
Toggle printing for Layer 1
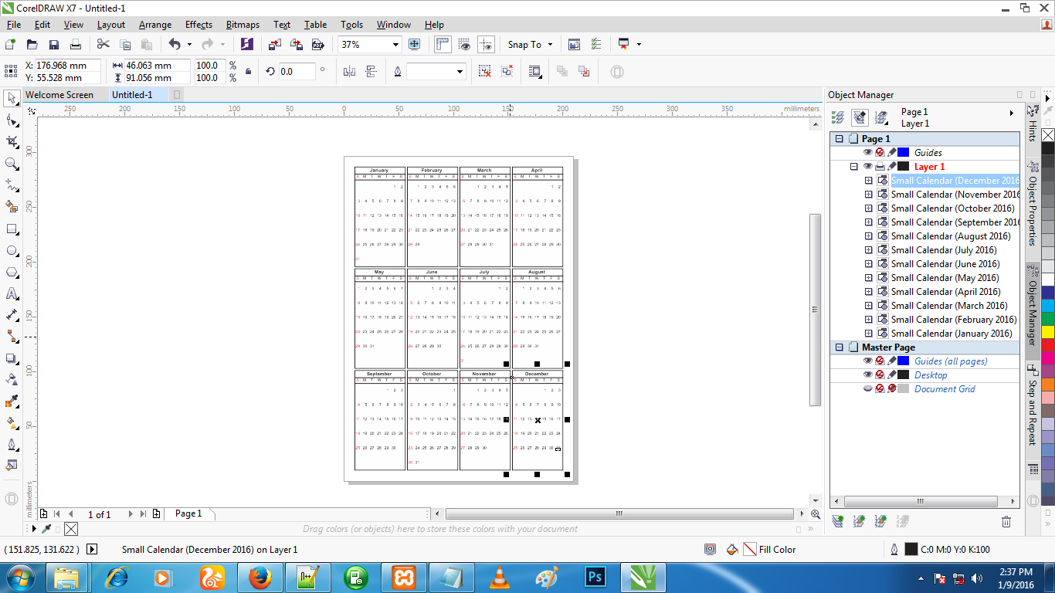[x=880, y=167]
